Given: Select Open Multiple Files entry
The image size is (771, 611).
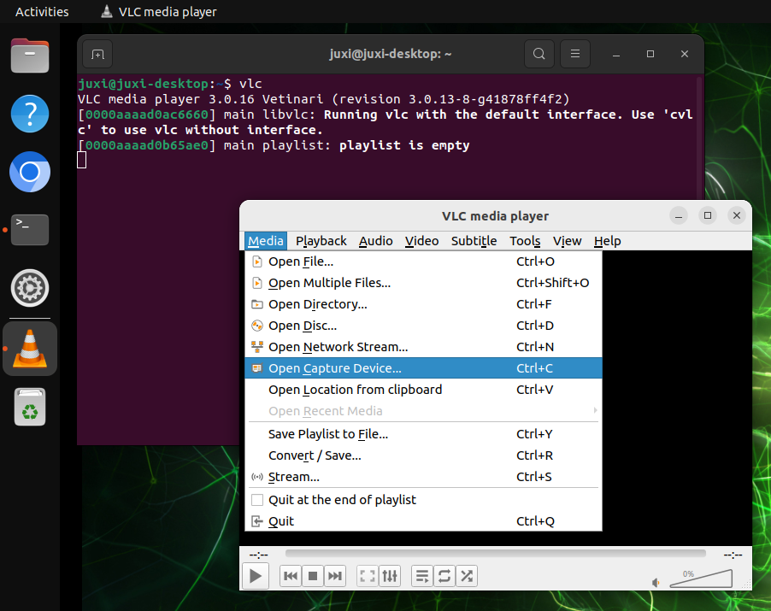Looking at the screenshot, I should click(423, 283).
